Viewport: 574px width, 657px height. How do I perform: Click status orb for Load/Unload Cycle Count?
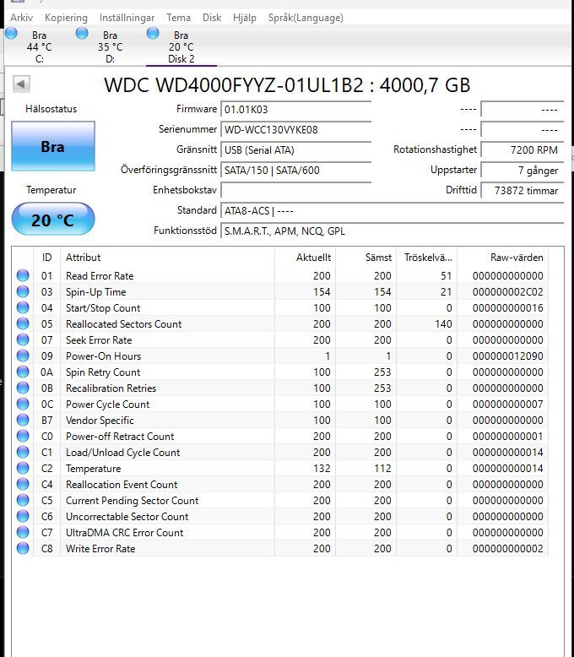tap(23, 452)
